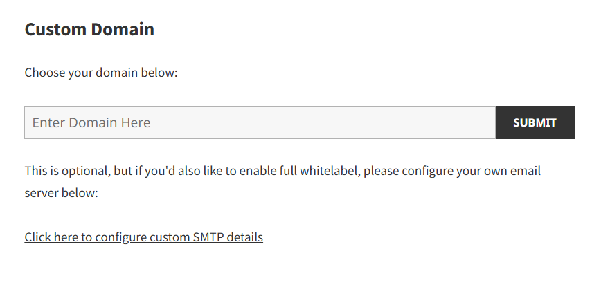
Task: Click the 'server below:' text line
Action: [x=62, y=193]
